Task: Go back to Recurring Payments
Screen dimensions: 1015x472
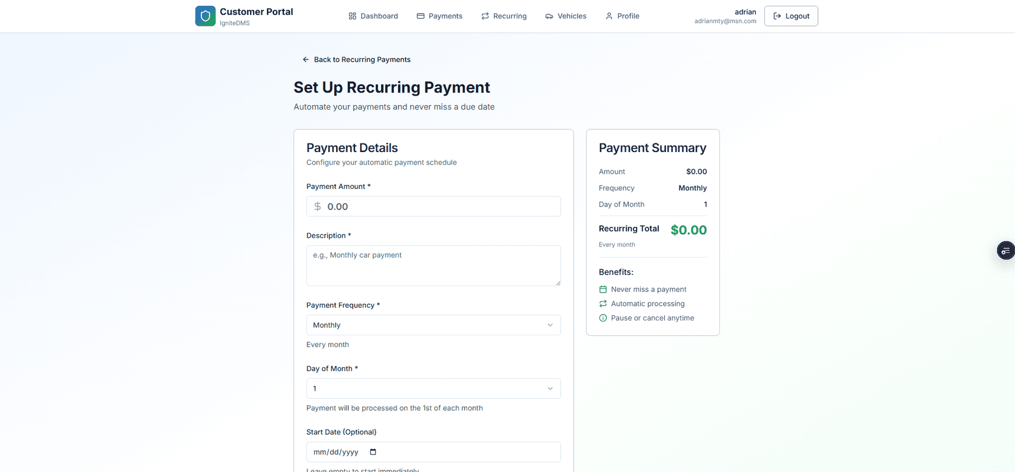Action: coord(356,60)
